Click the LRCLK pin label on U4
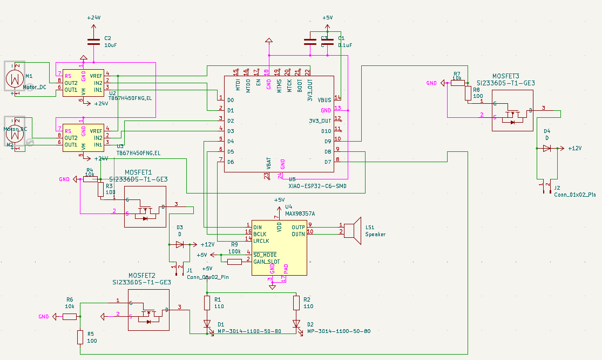The image size is (602, 360). click(x=261, y=241)
